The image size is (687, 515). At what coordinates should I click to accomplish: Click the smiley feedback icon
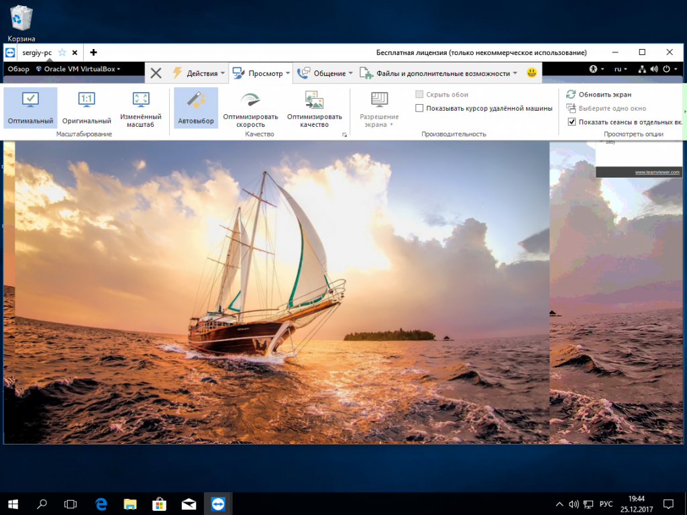(532, 73)
